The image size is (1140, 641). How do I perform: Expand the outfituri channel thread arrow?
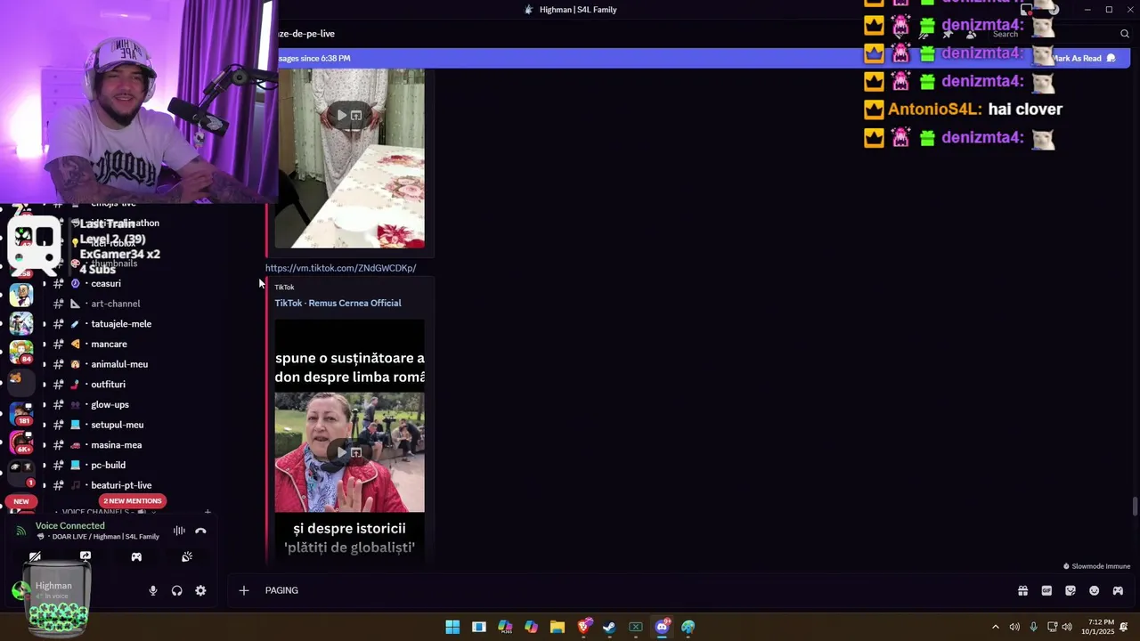45,385
